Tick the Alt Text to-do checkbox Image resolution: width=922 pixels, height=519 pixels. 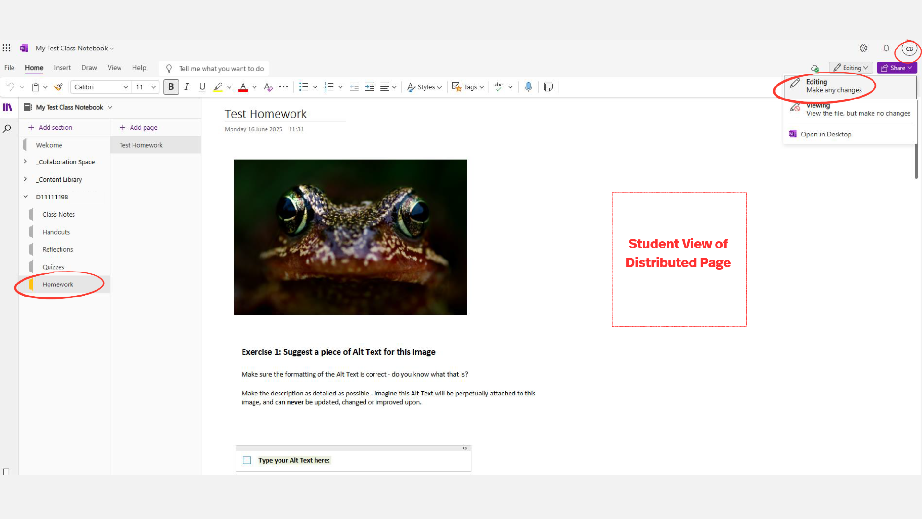[247, 460]
